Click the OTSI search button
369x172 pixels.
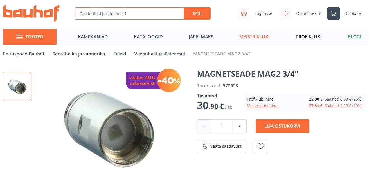(x=197, y=13)
